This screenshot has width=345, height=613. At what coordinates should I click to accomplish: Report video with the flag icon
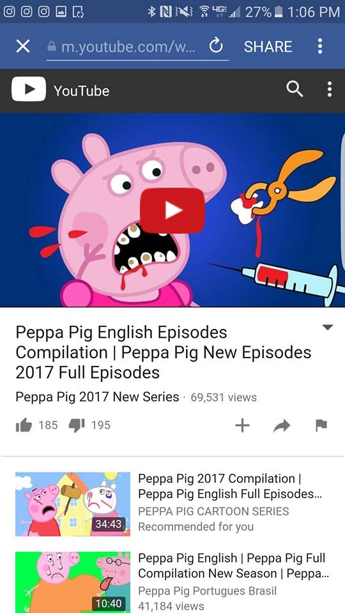[x=321, y=425]
